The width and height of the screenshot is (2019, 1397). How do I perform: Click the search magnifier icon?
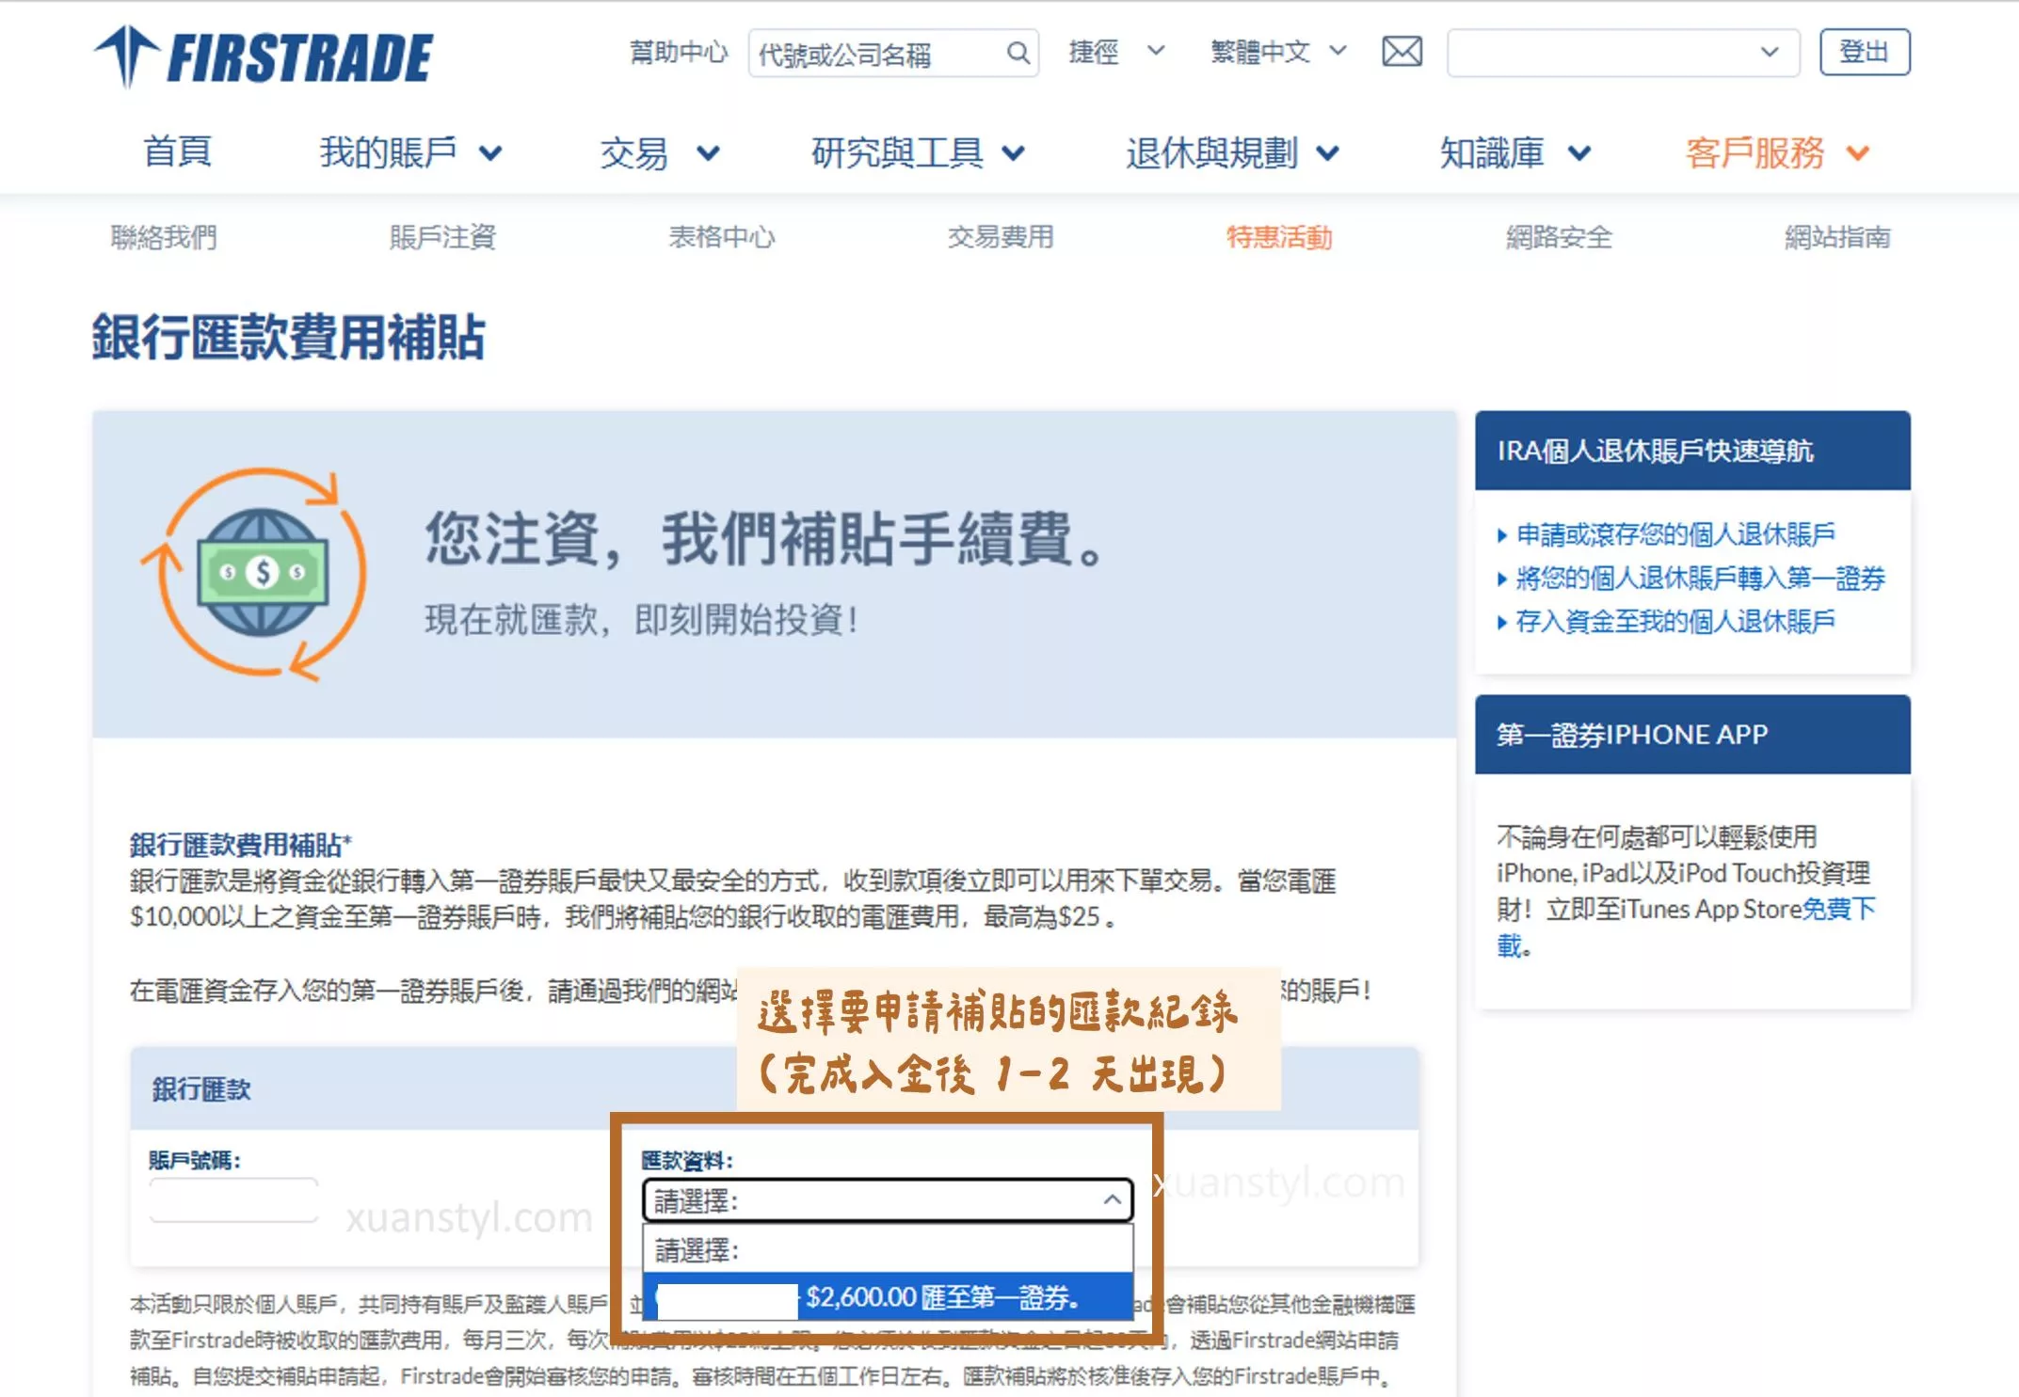1018,53
